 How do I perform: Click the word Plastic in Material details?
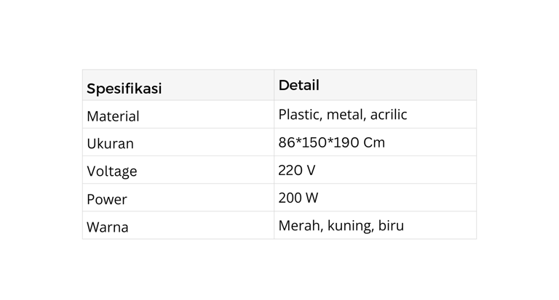(300, 115)
